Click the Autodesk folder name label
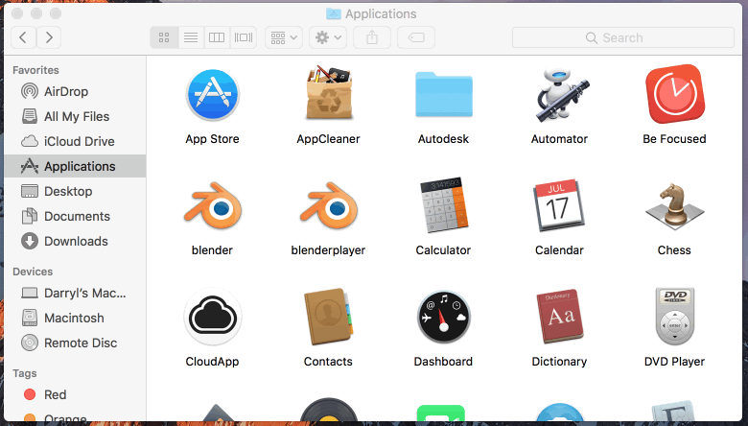748x426 pixels. click(x=444, y=139)
